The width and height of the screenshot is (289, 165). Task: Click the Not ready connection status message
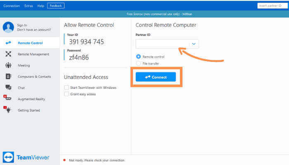[97, 160]
